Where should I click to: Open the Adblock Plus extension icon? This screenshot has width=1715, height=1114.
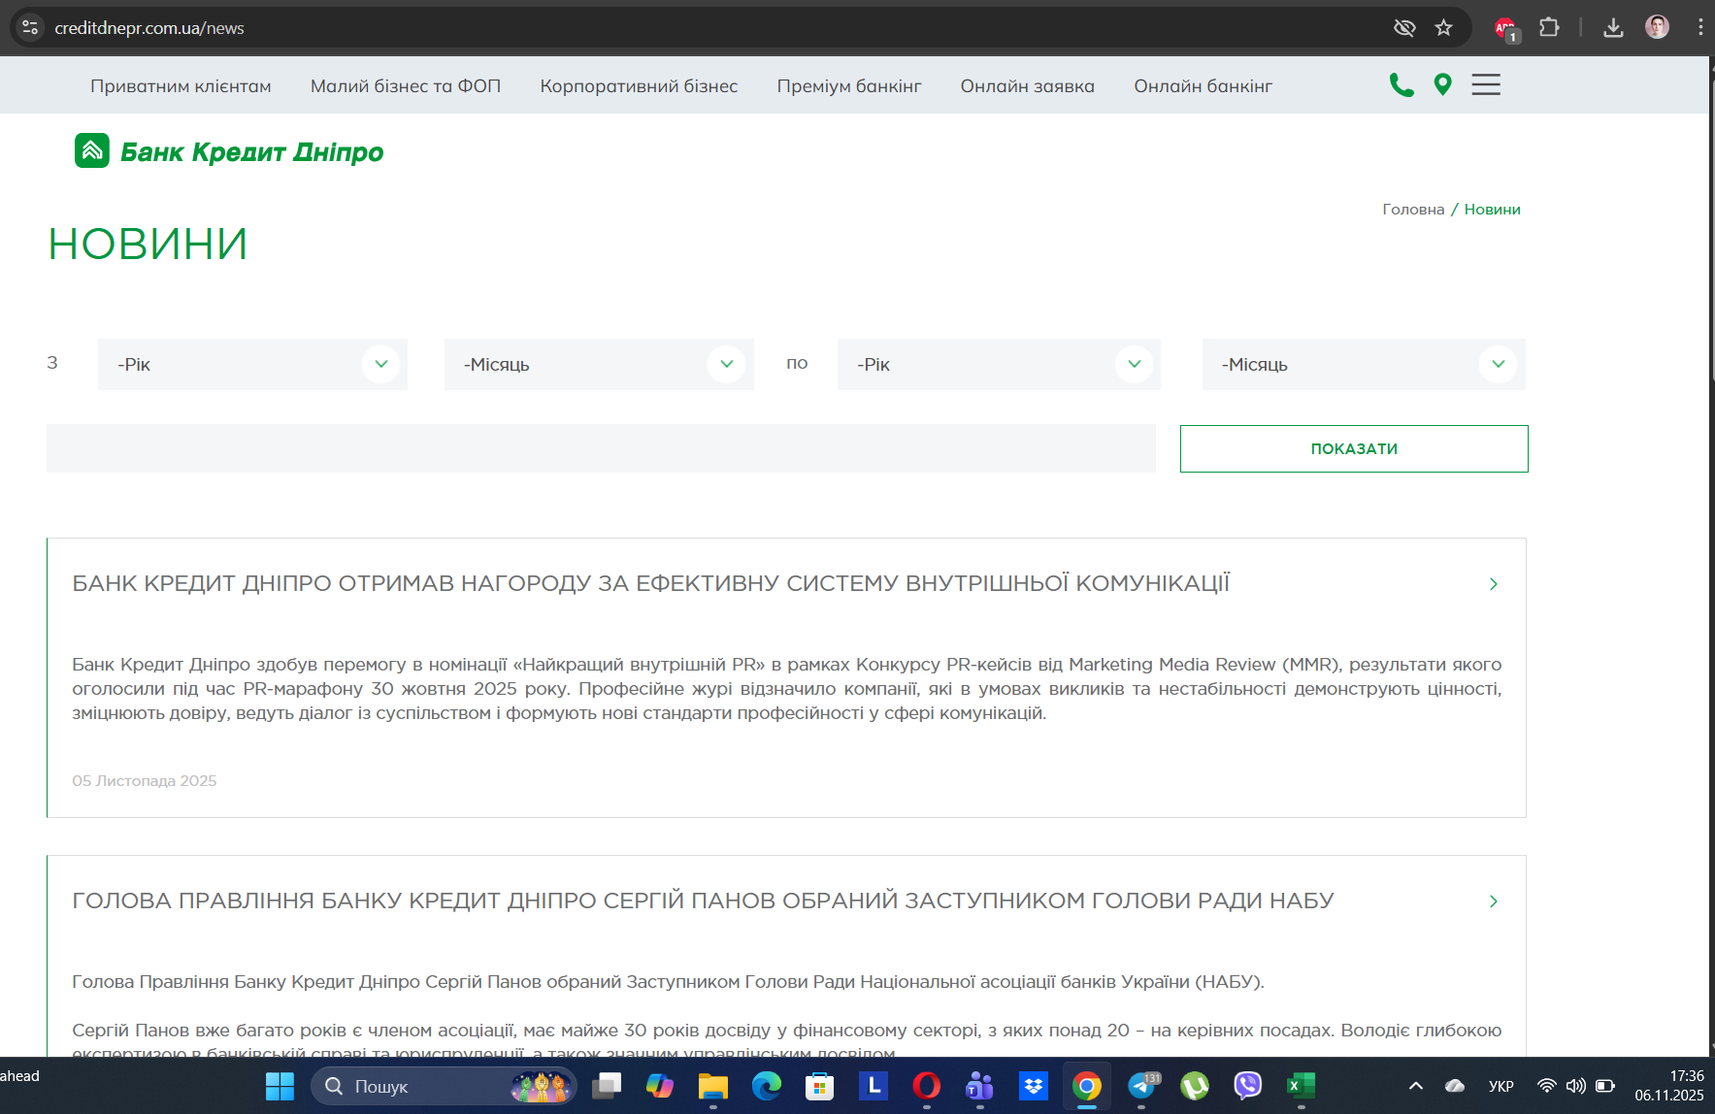click(x=1505, y=28)
